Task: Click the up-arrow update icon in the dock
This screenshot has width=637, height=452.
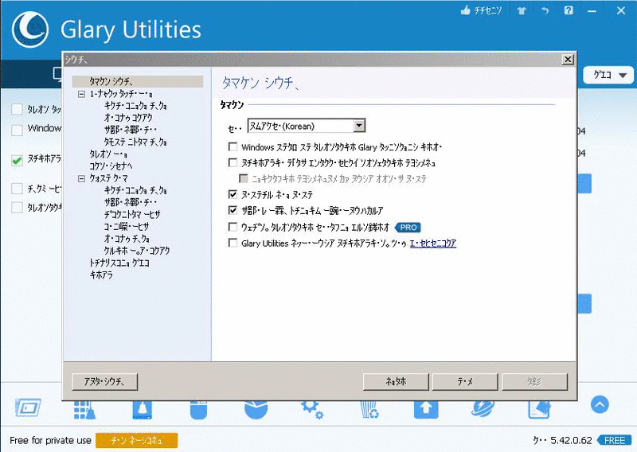Action: point(426,409)
